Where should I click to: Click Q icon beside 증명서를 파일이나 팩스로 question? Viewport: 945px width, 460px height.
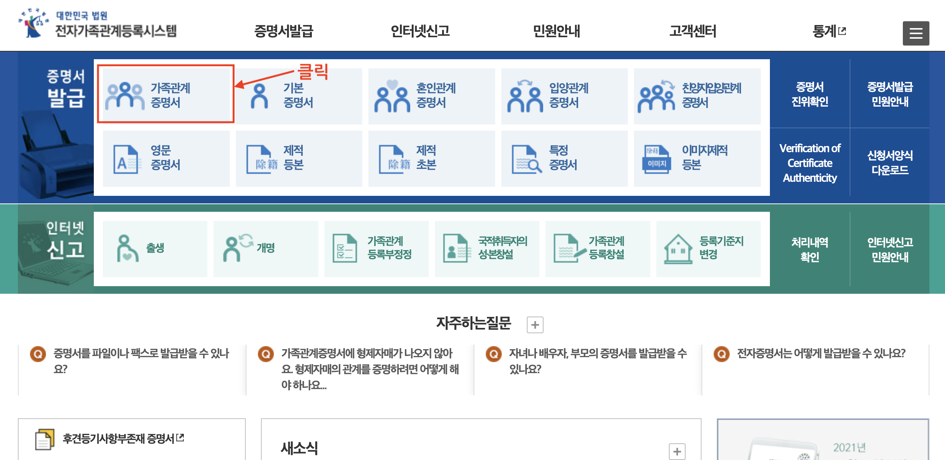38,354
